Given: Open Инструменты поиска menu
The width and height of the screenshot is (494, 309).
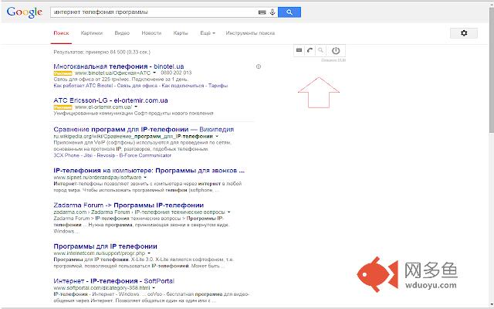Looking at the screenshot, I should (x=250, y=33).
